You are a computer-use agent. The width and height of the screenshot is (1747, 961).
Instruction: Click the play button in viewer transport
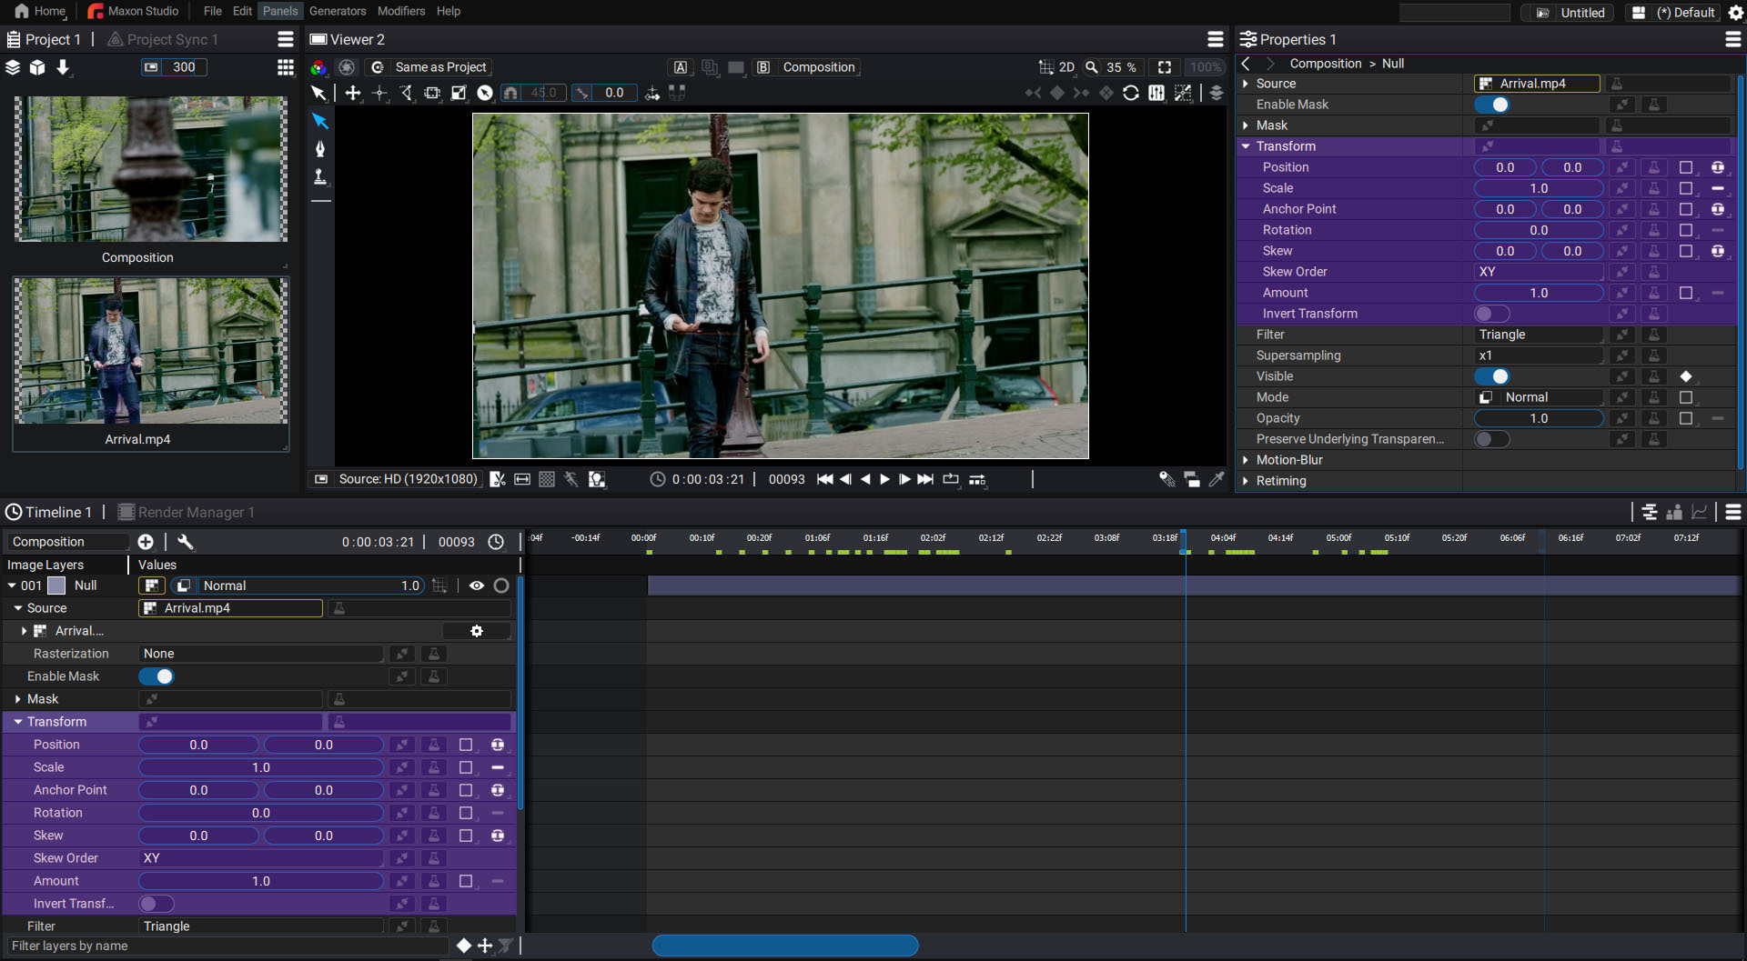pyautogui.click(x=884, y=479)
